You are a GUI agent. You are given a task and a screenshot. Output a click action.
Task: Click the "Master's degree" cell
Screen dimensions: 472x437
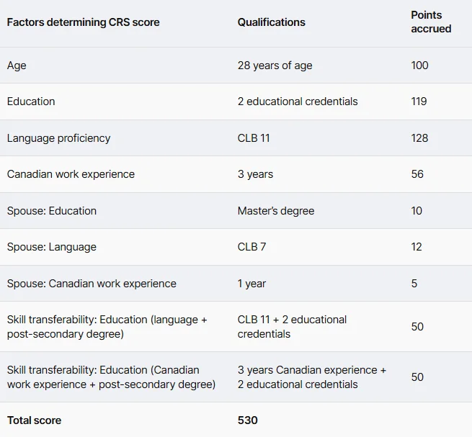pos(276,211)
